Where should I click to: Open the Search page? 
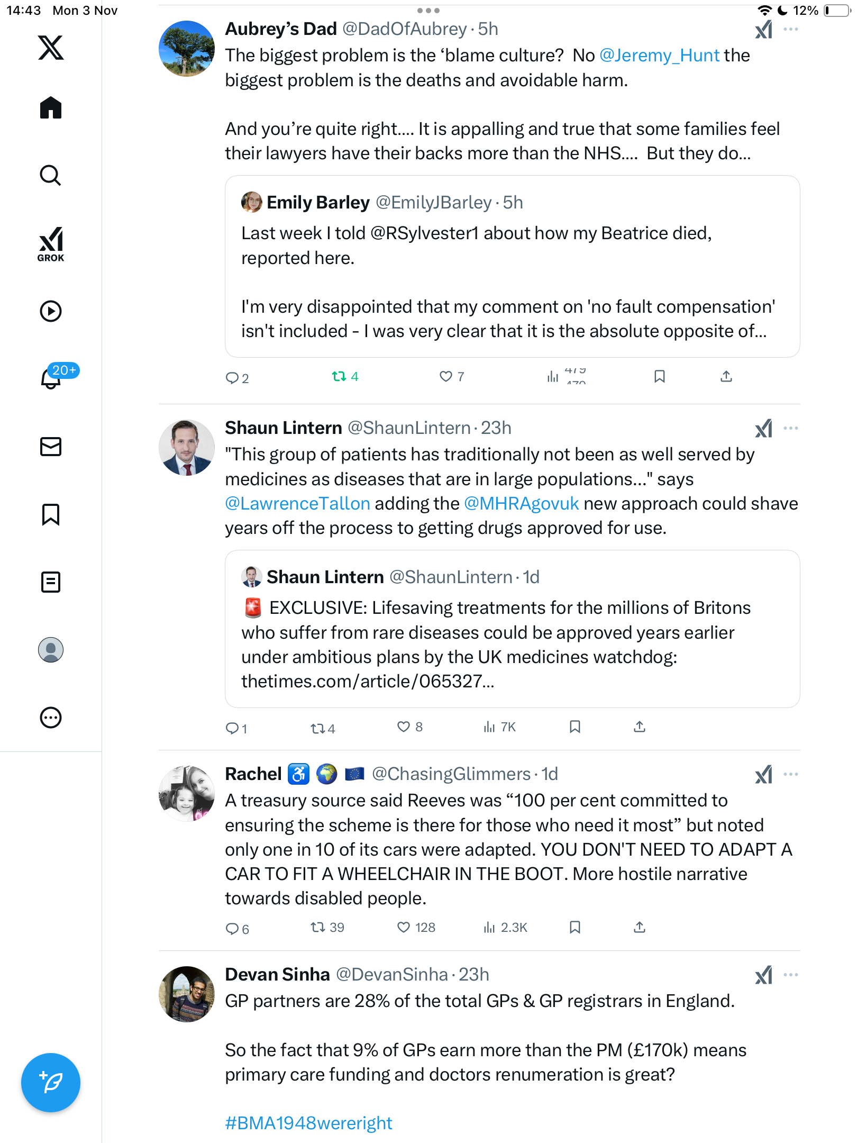click(51, 176)
